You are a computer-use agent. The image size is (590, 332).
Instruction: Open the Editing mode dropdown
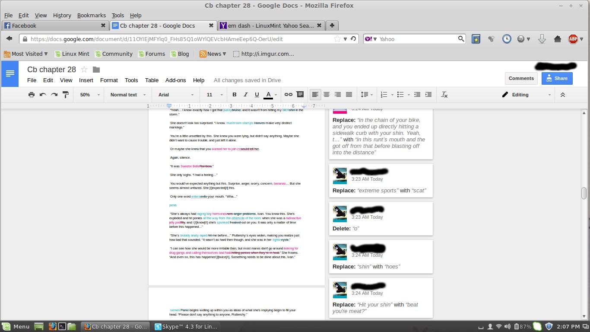(x=527, y=95)
